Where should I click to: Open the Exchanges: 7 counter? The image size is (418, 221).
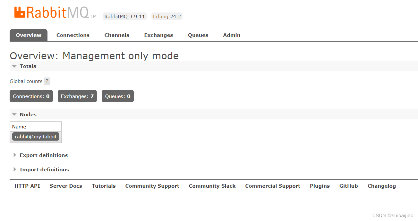(77, 96)
